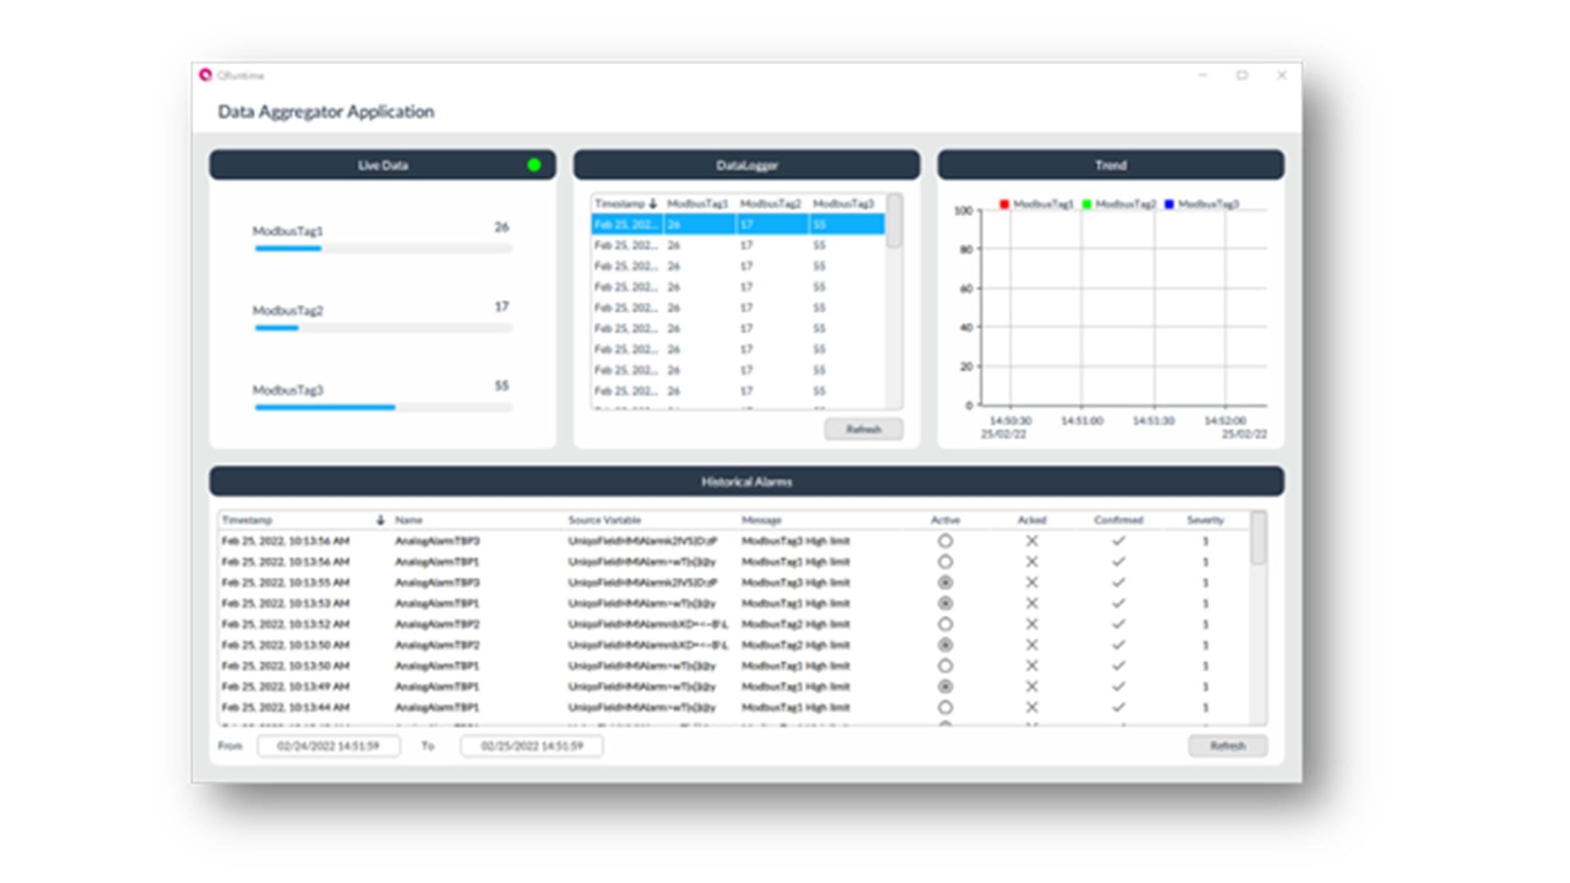Viewport: 1570px width, 883px height.
Task: Click the Confirmed checkmark for 10:13:53 AM alarm
Action: tap(1119, 603)
